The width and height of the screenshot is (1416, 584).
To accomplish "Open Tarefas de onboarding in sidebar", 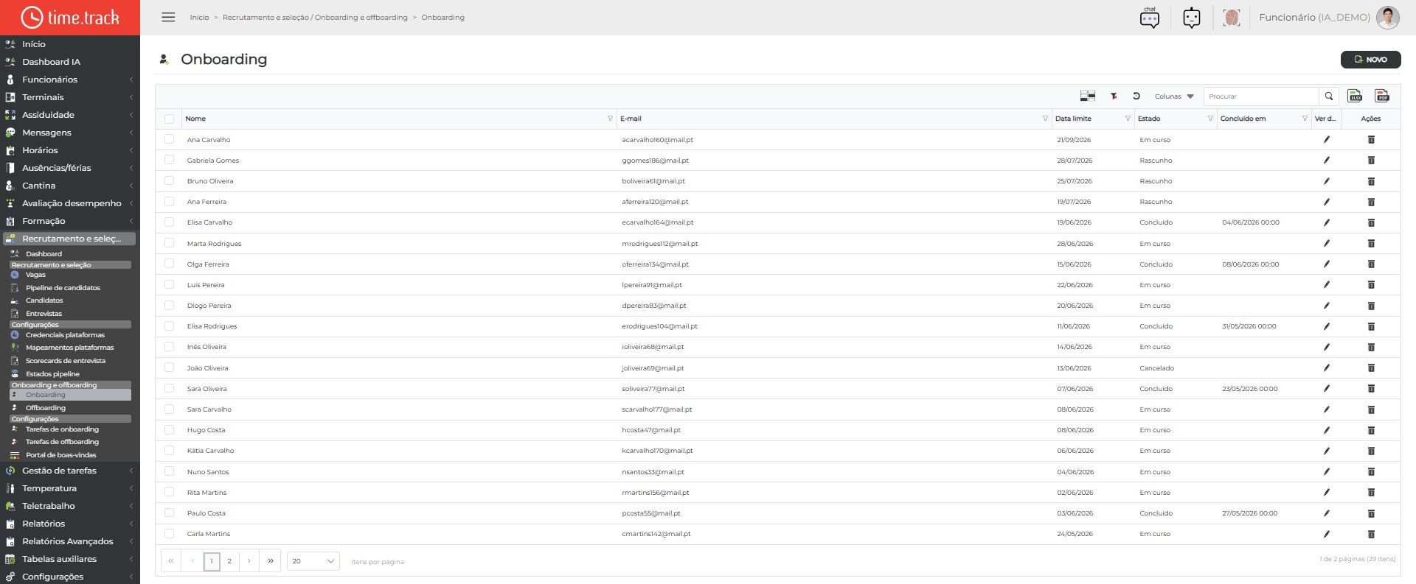I will (62, 429).
